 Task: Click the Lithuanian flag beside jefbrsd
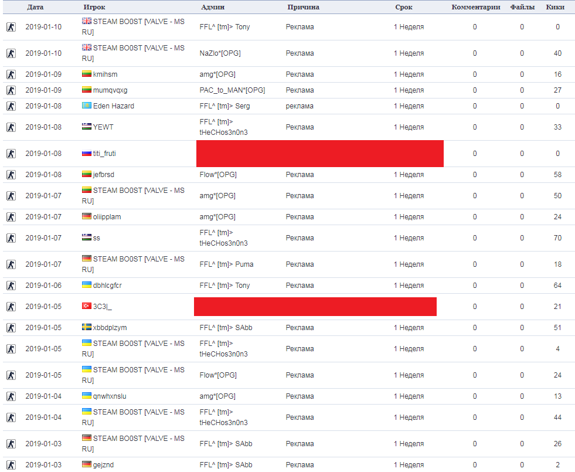87,174
